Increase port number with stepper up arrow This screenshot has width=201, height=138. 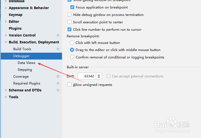click(99, 75)
